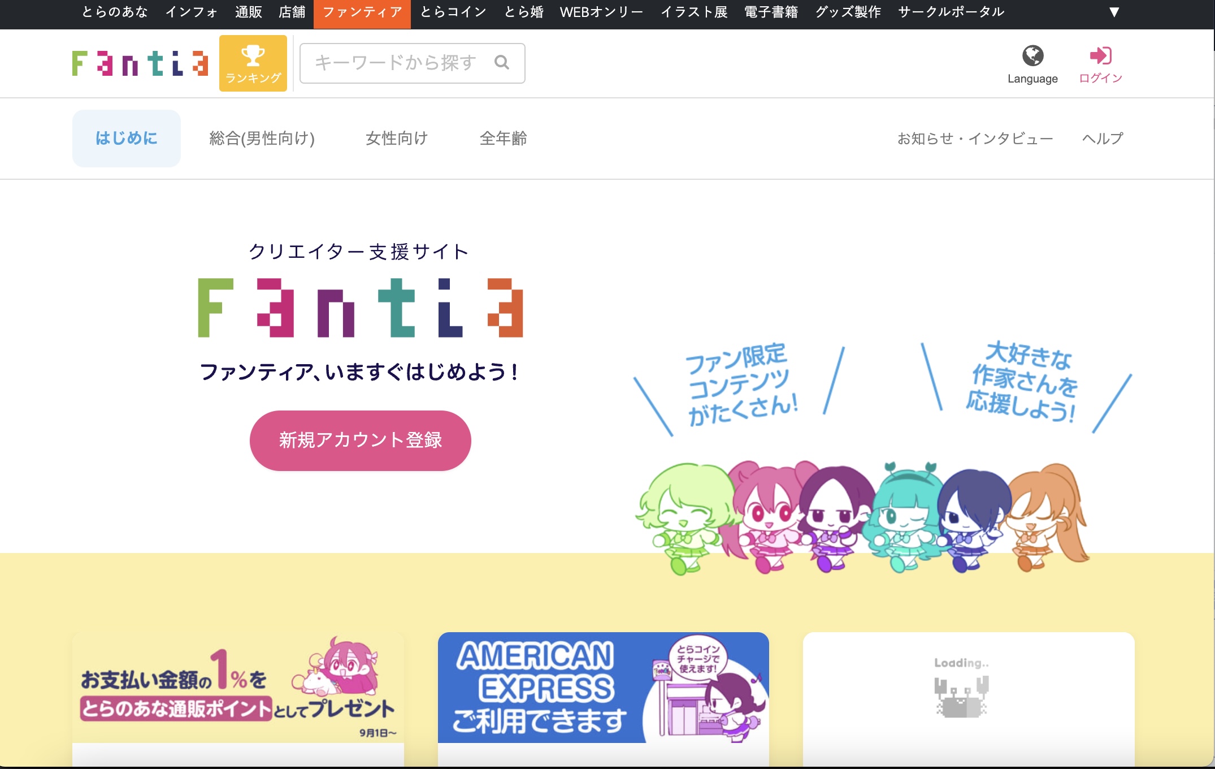This screenshot has height=769, width=1215.
Task: Select the ログイン login icon
Action: point(1100,55)
